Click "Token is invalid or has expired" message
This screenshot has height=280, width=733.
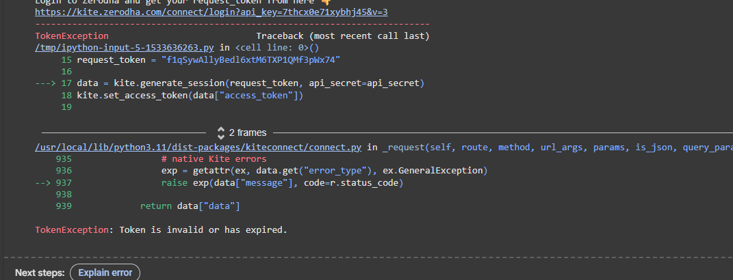tap(203, 230)
